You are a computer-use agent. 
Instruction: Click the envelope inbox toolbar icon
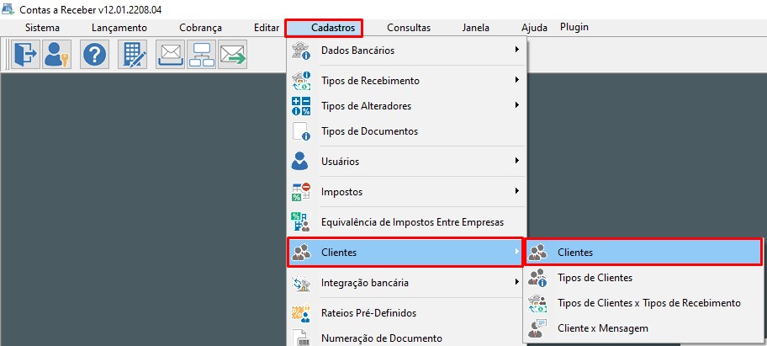pos(170,54)
